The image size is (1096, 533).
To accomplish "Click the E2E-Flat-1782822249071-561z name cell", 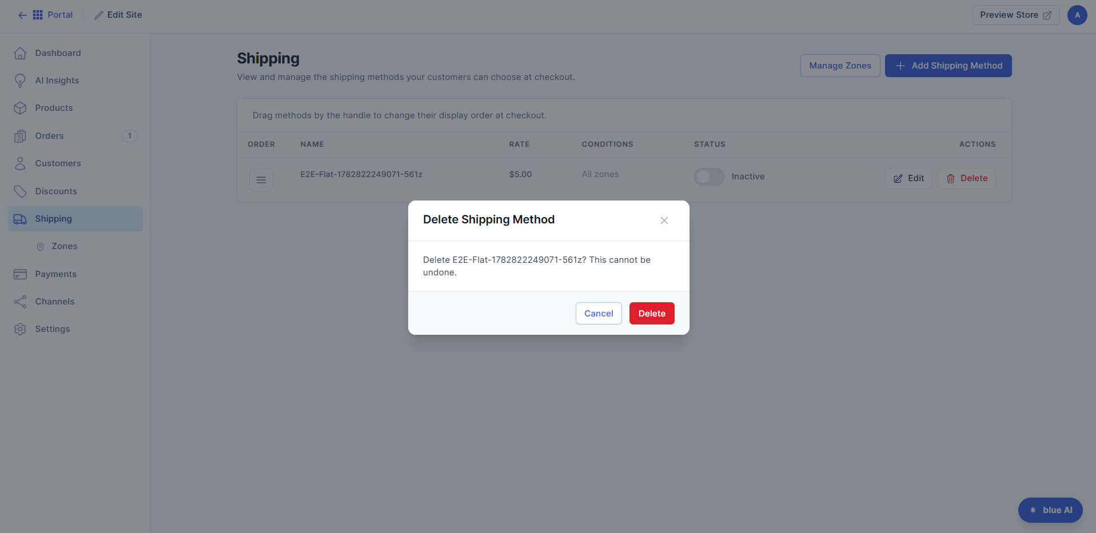I will 361,174.
